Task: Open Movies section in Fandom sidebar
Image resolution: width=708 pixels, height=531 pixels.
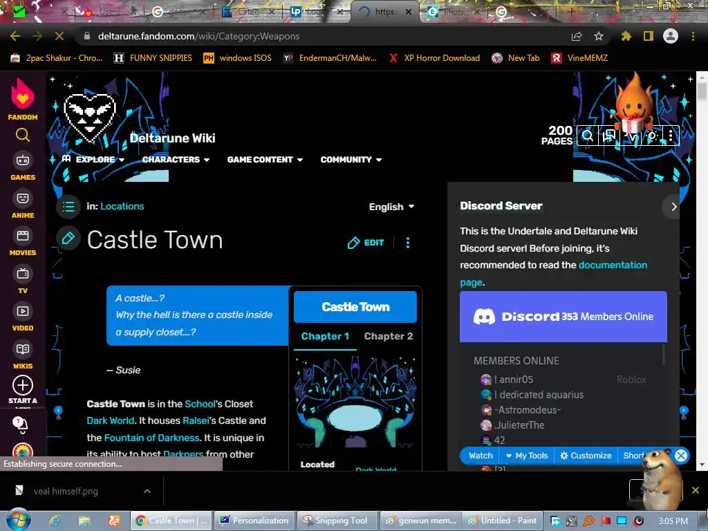Action: [23, 243]
